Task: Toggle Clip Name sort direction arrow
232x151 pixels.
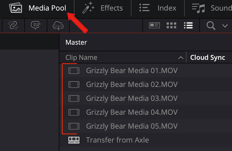Action: point(181,58)
